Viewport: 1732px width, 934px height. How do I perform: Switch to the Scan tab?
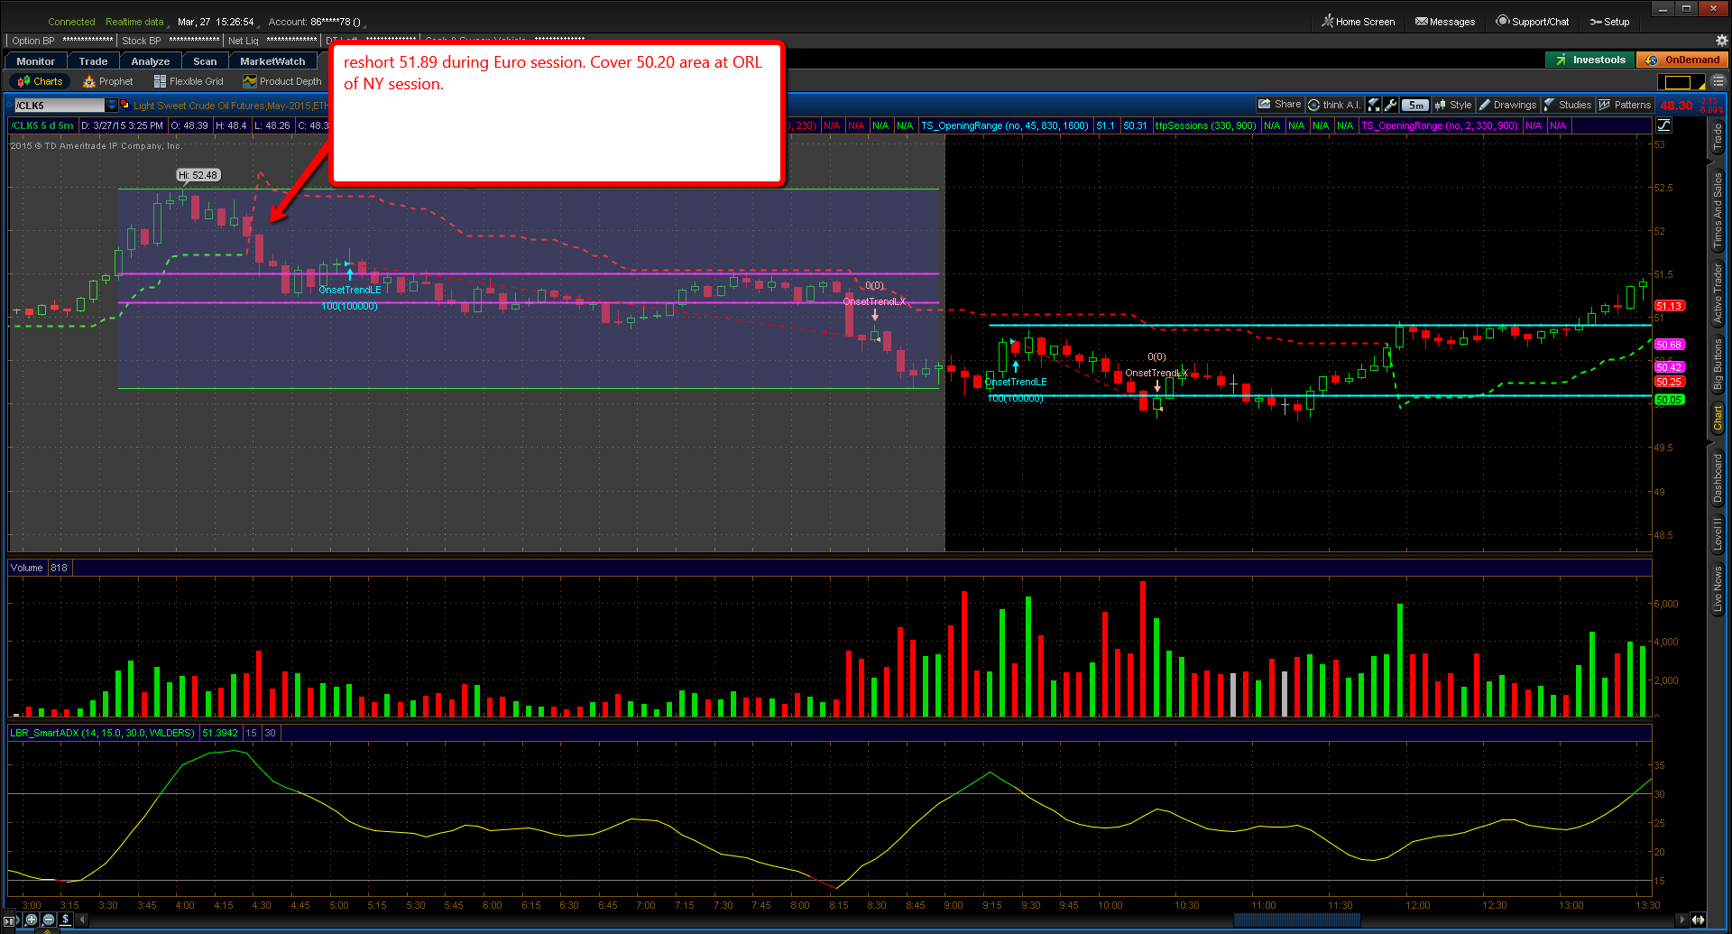tap(205, 61)
